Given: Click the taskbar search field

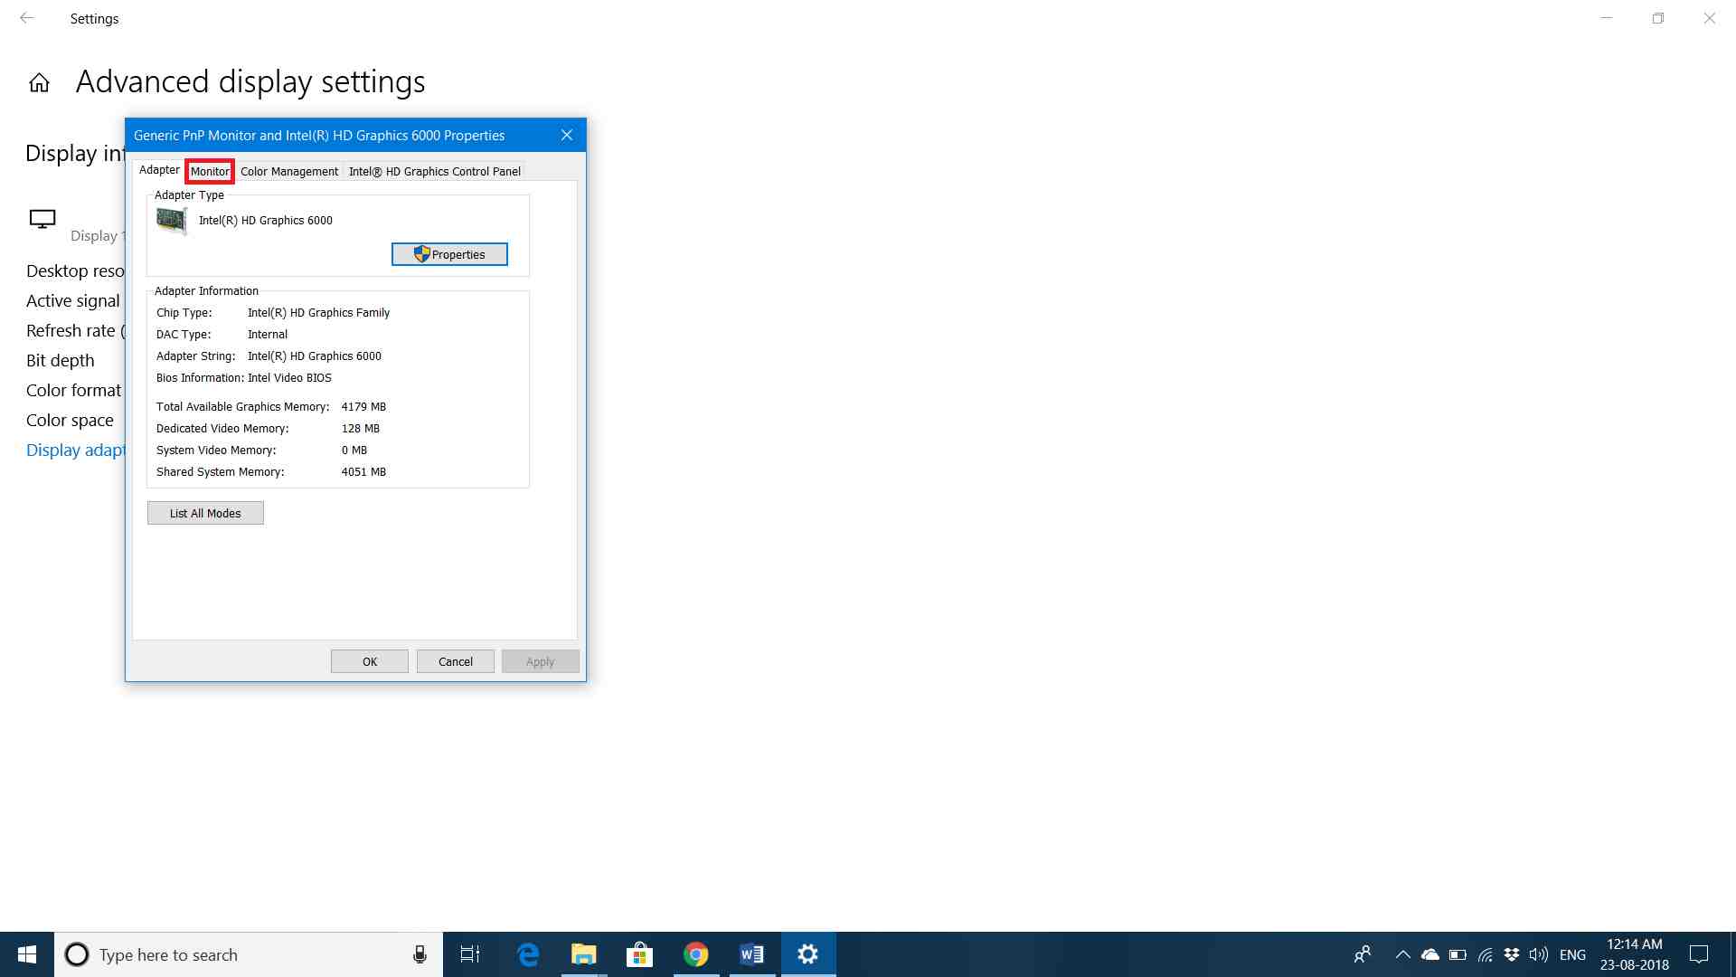Looking at the screenshot, I should 249,954.
